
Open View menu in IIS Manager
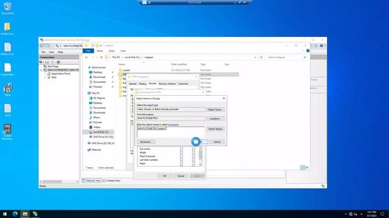51,52
